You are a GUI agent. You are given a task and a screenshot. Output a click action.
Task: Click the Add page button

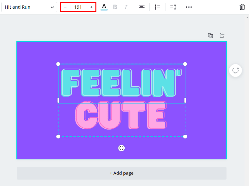[x=122, y=173]
